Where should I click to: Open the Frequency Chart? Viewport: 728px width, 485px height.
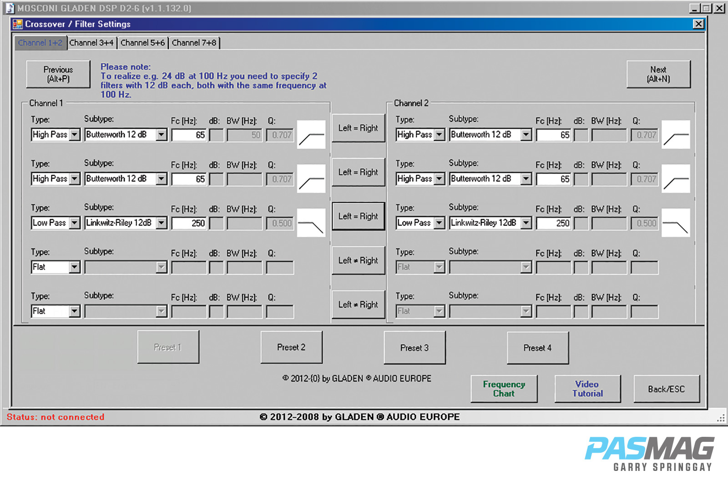[504, 389]
